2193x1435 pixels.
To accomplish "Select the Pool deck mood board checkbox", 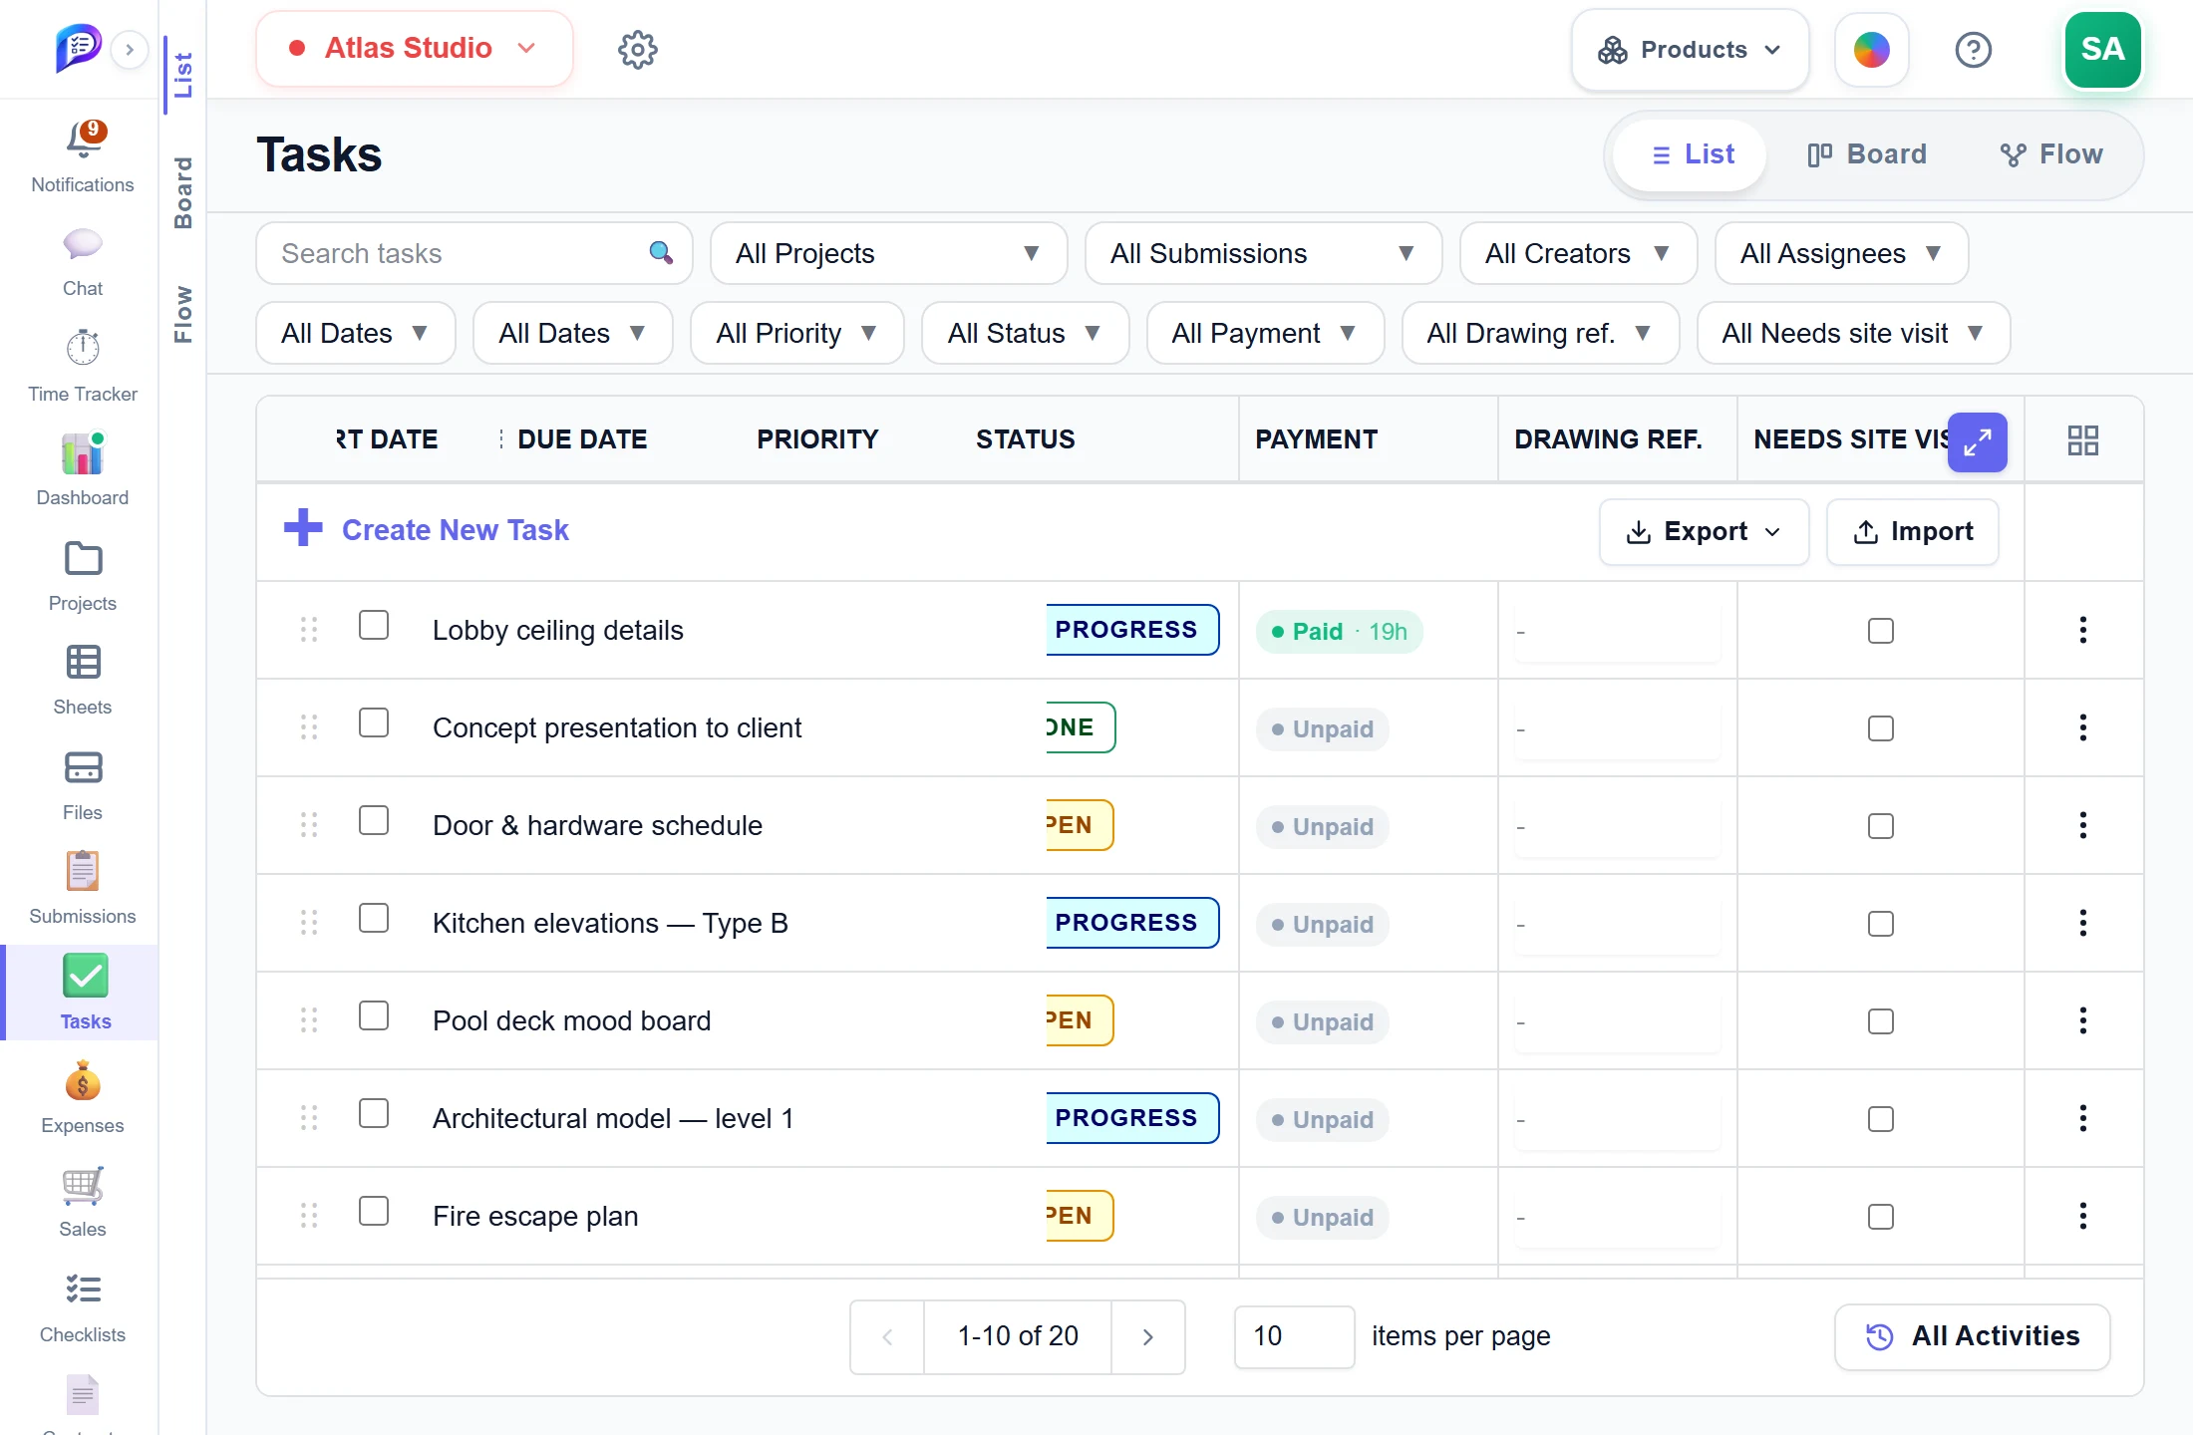I will click(x=374, y=1015).
